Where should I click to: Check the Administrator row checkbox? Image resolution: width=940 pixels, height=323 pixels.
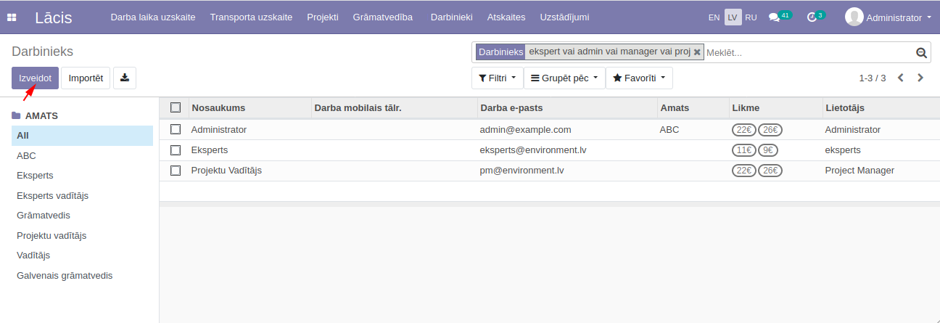pos(176,129)
